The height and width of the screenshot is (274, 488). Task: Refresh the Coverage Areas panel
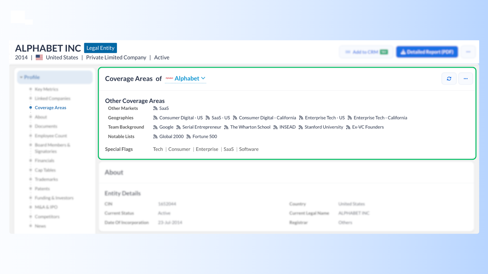point(449,79)
